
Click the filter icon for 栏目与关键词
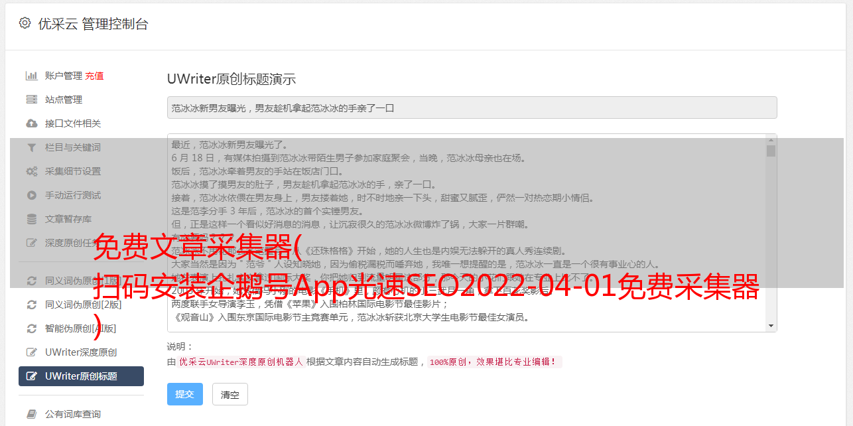tap(31, 147)
